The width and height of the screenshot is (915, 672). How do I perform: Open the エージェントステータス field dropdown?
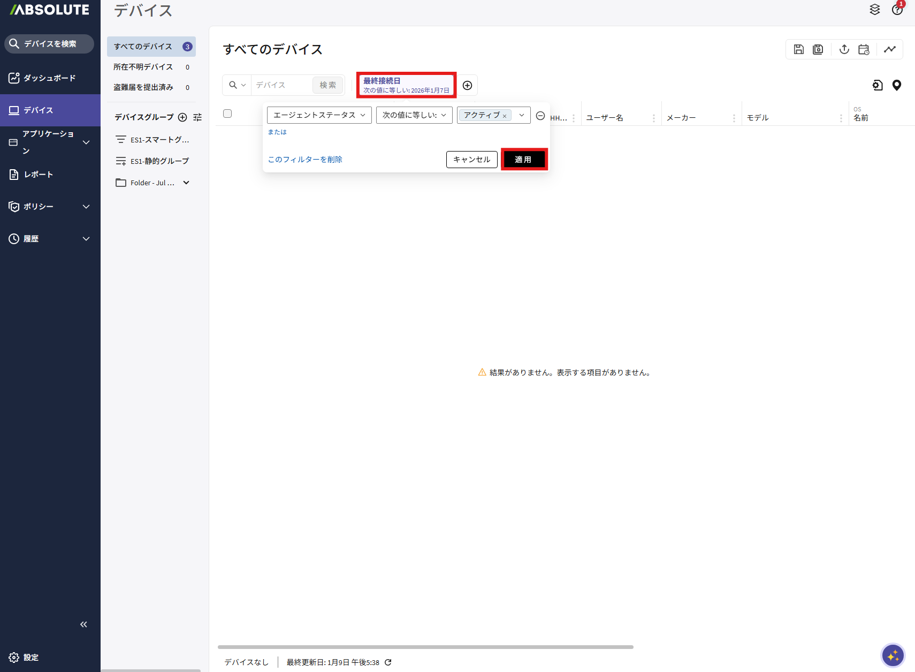tap(319, 115)
